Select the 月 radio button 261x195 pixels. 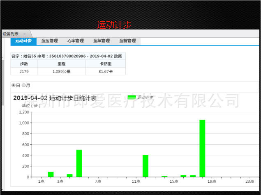click(24, 85)
